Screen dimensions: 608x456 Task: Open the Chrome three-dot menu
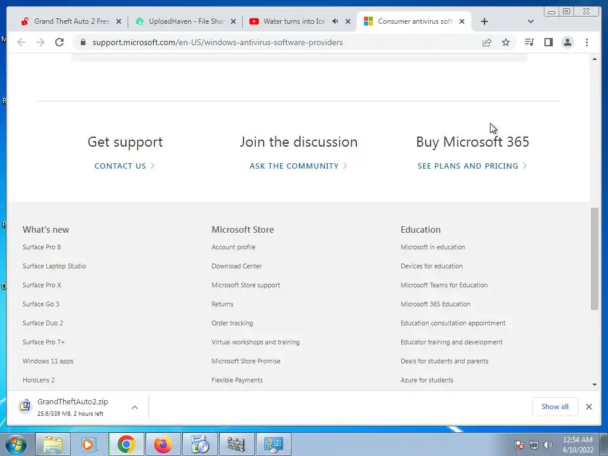tap(587, 42)
